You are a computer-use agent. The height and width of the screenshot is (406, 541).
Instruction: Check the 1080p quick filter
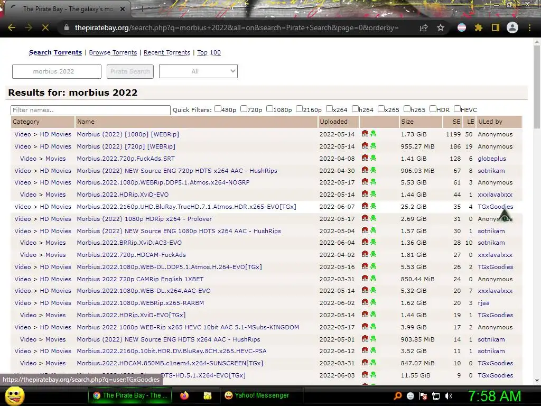point(270,109)
